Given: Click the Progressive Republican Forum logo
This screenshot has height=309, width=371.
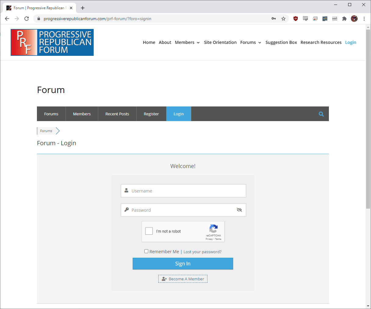Looking at the screenshot, I should coord(52,42).
